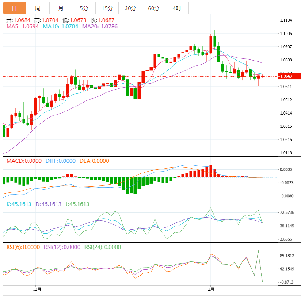Select the 日 daily chart tab
The width and height of the screenshot is (305, 299).
pyautogui.click(x=15, y=8)
